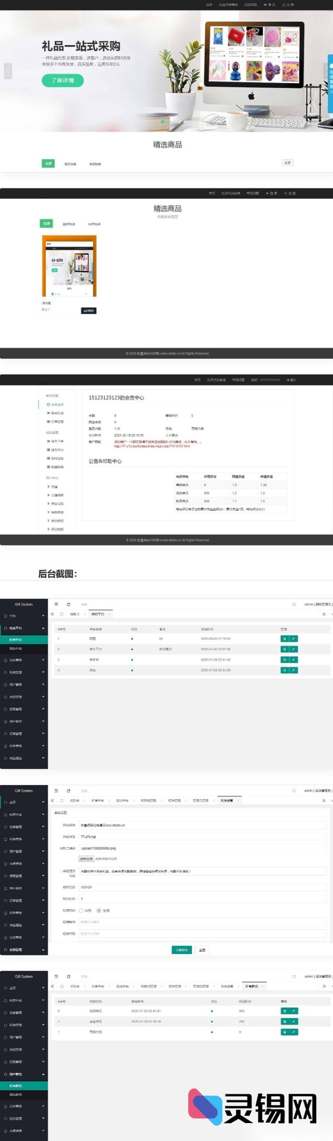Click the previous-slide arrow on the hero banner

8,71
